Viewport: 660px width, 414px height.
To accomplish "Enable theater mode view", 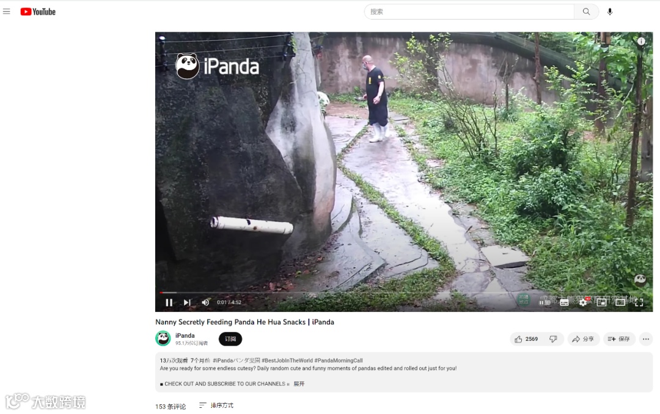I will [x=620, y=302].
